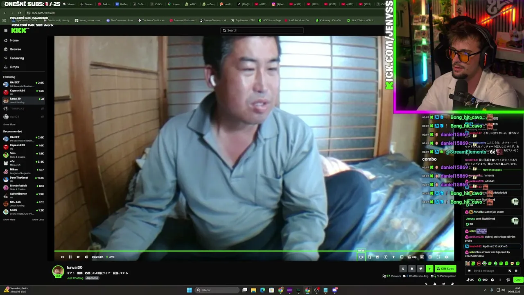The height and width of the screenshot is (295, 524).
Task: Collapse Recommended list with Show Less
Action: coord(38,220)
